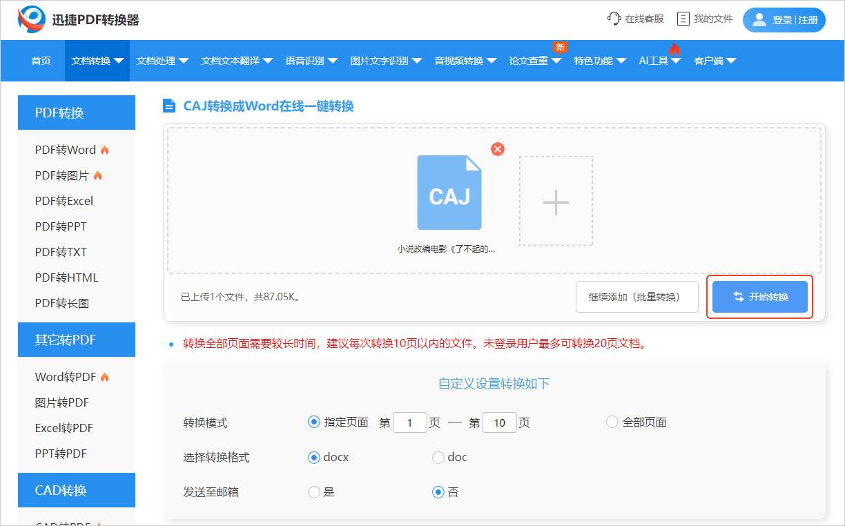Remove the uploaded CAJ file with the X icon
This screenshot has width=845, height=526.
(x=497, y=148)
